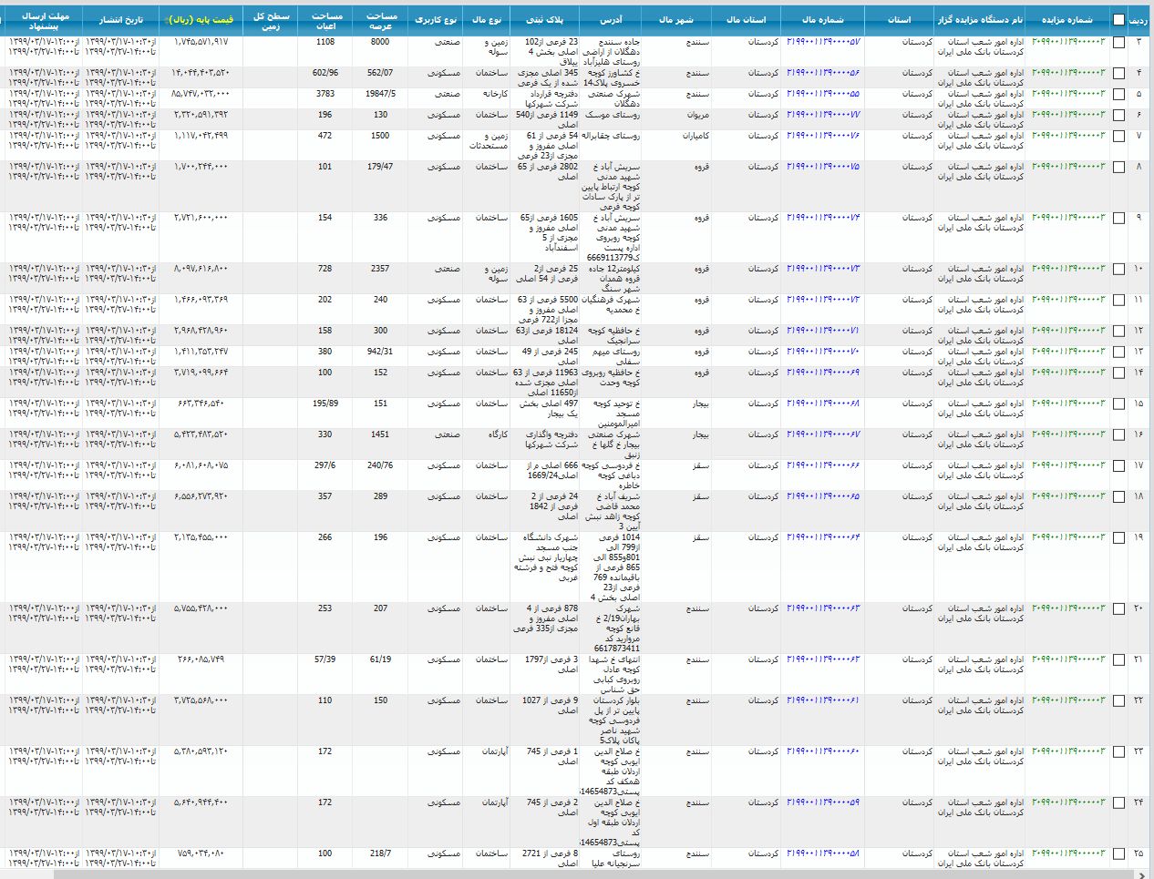Click property number link ending in ۶۴
Screen dimensions: 1154x879
(822, 537)
